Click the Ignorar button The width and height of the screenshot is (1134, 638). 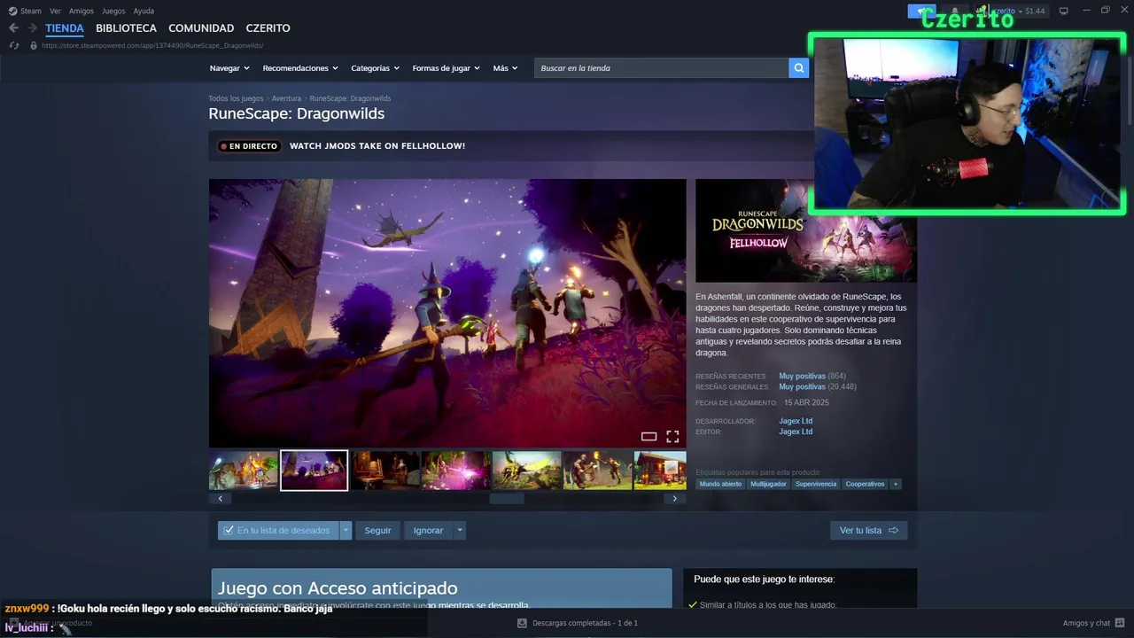click(x=428, y=530)
